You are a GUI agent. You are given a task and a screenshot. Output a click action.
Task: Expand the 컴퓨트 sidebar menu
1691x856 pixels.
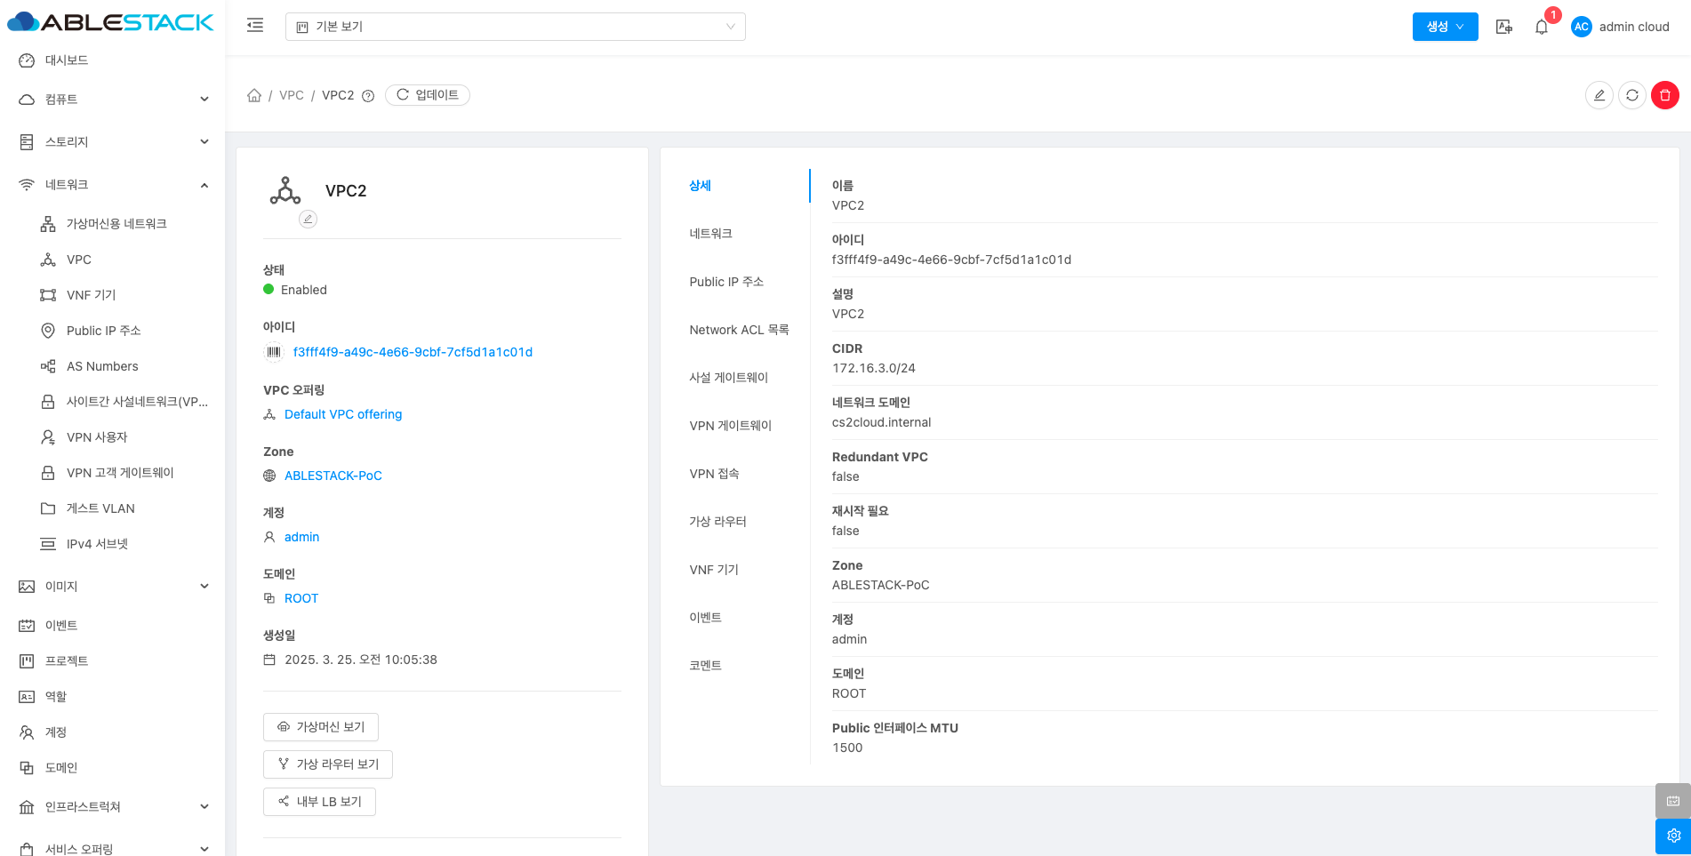[113, 100]
